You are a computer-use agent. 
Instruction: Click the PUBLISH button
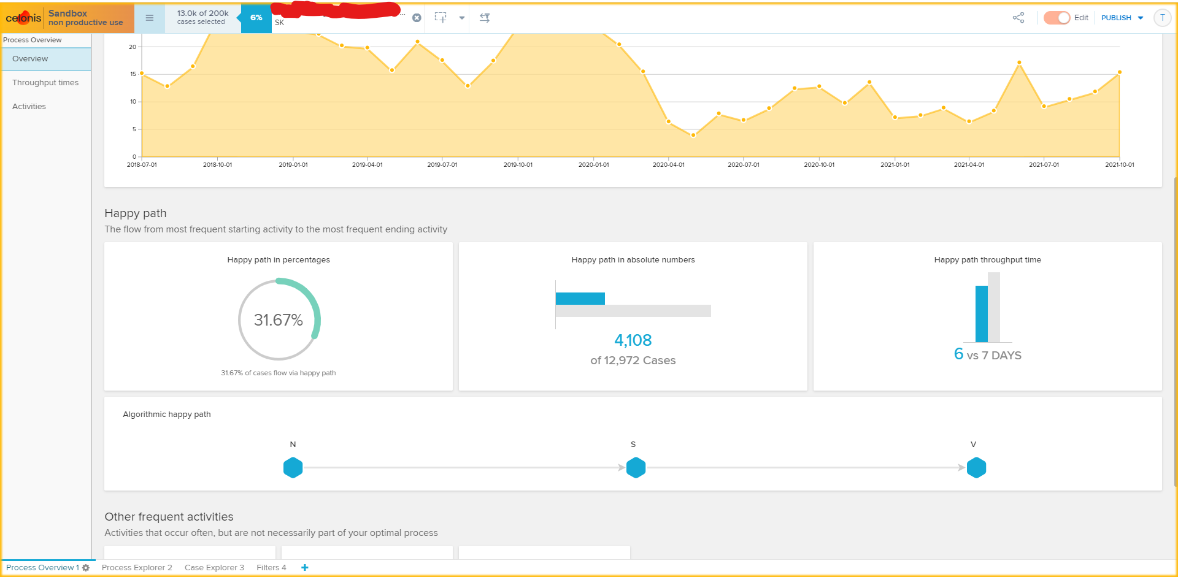[x=1116, y=18]
